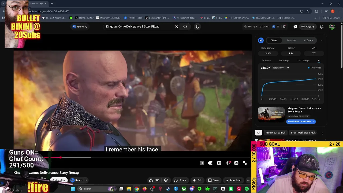Viewport: 343px width, 193px height.
Task: Show more chips with right arrow
Action: (322, 133)
